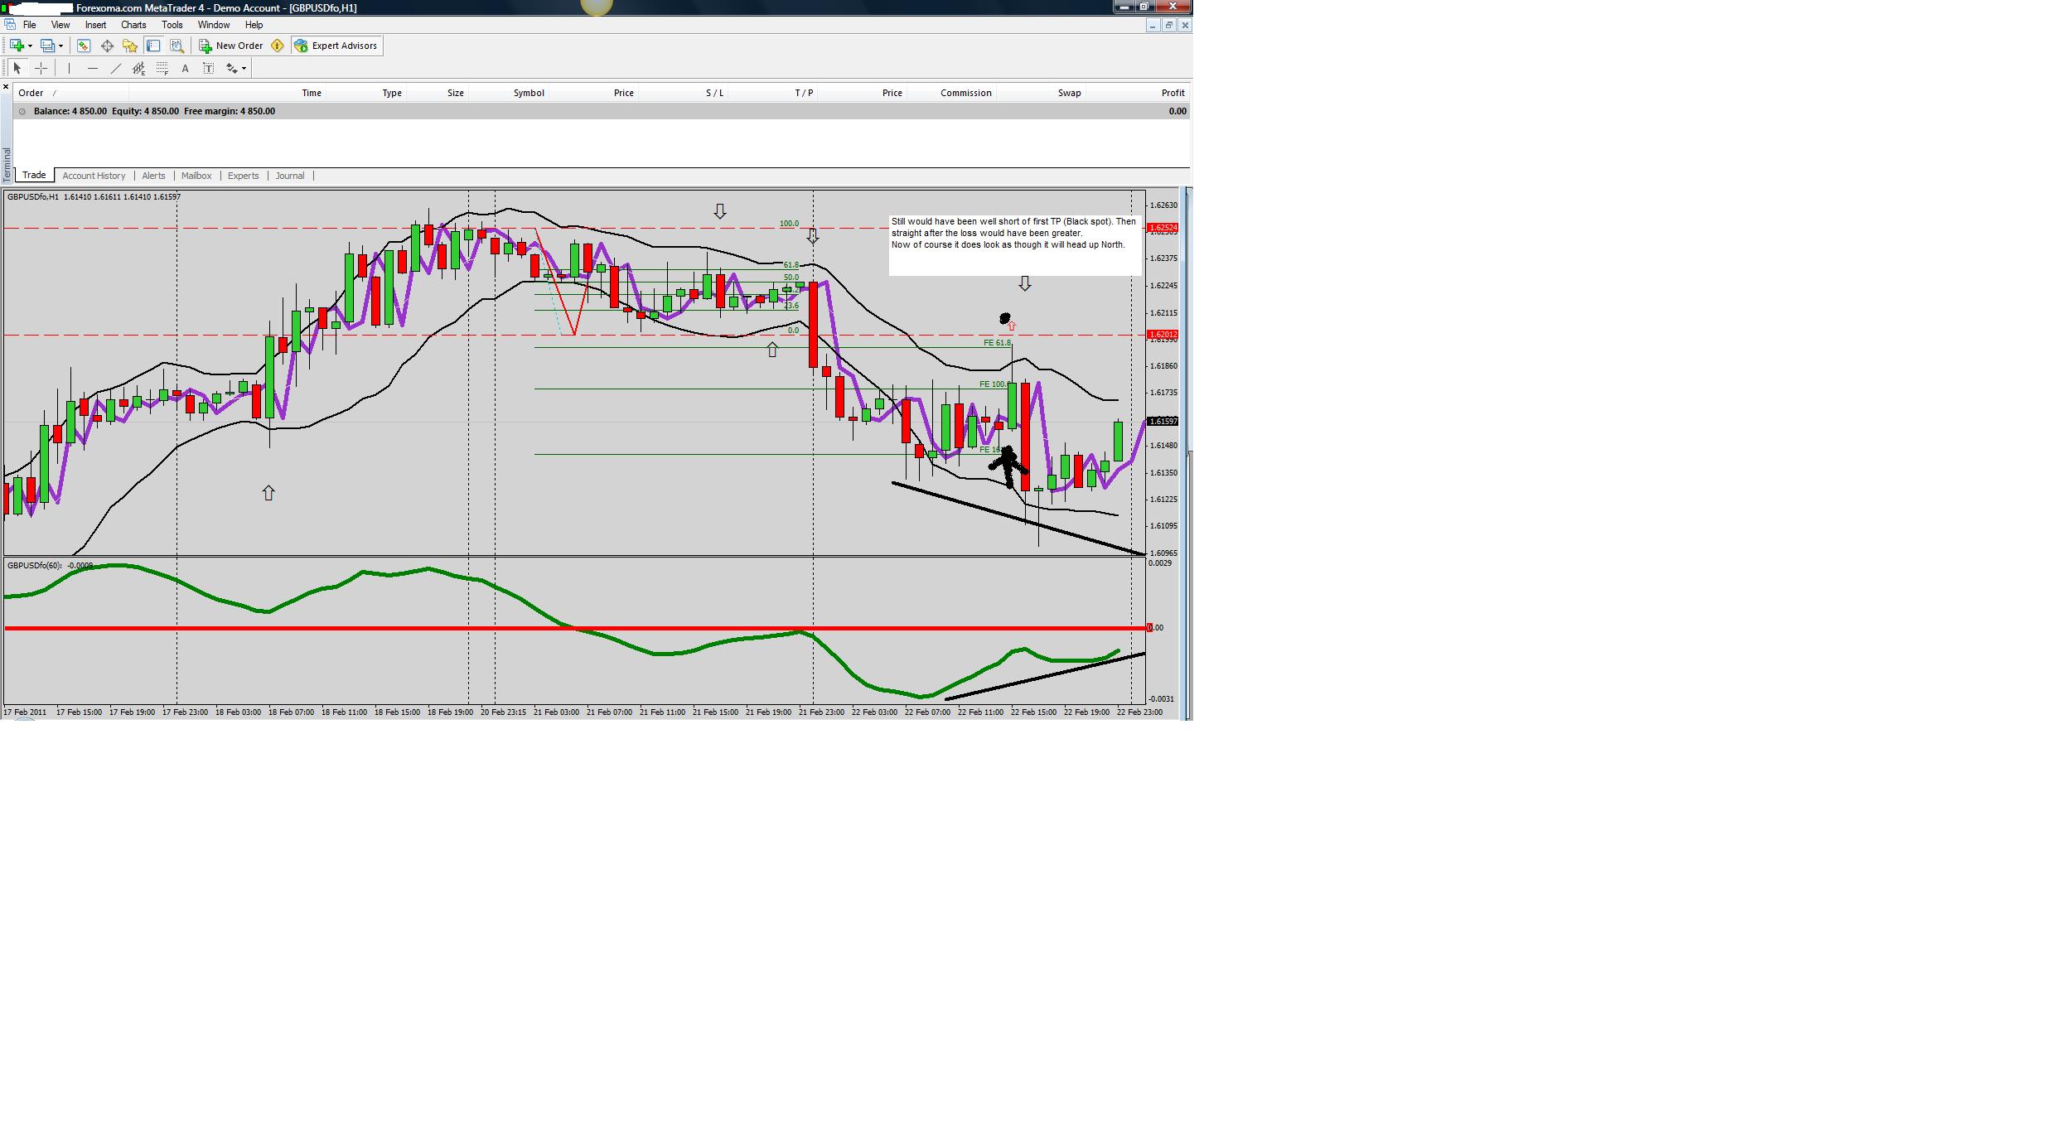Click the chart document icon beside File

pos(10,25)
